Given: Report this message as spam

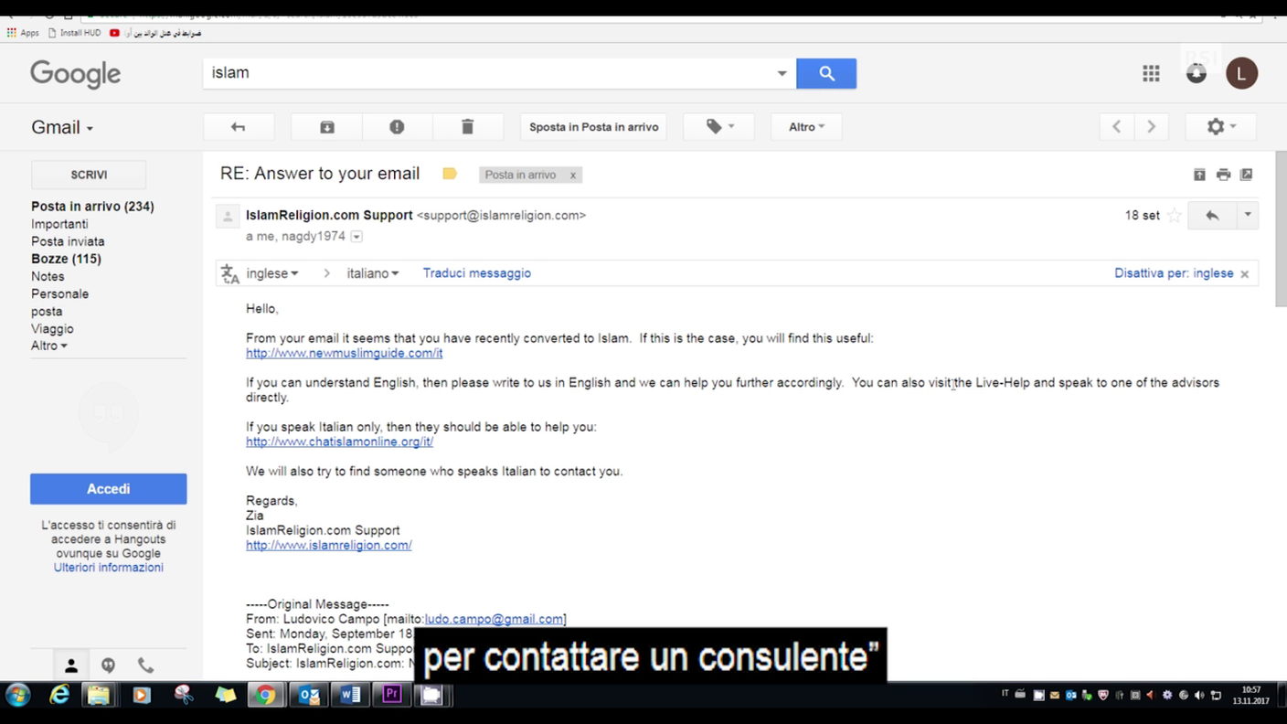Looking at the screenshot, I should [397, 127].
